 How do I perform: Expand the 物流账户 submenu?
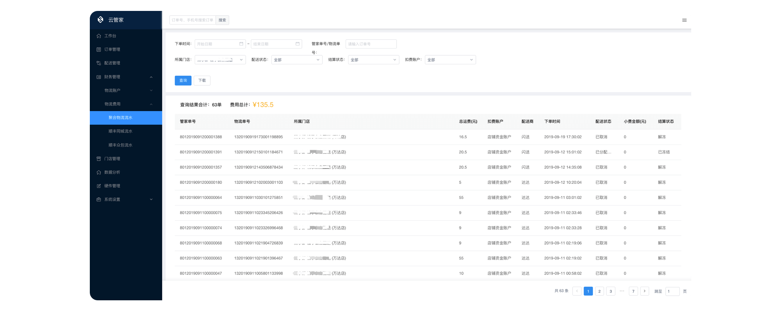[x=151, y=90]
